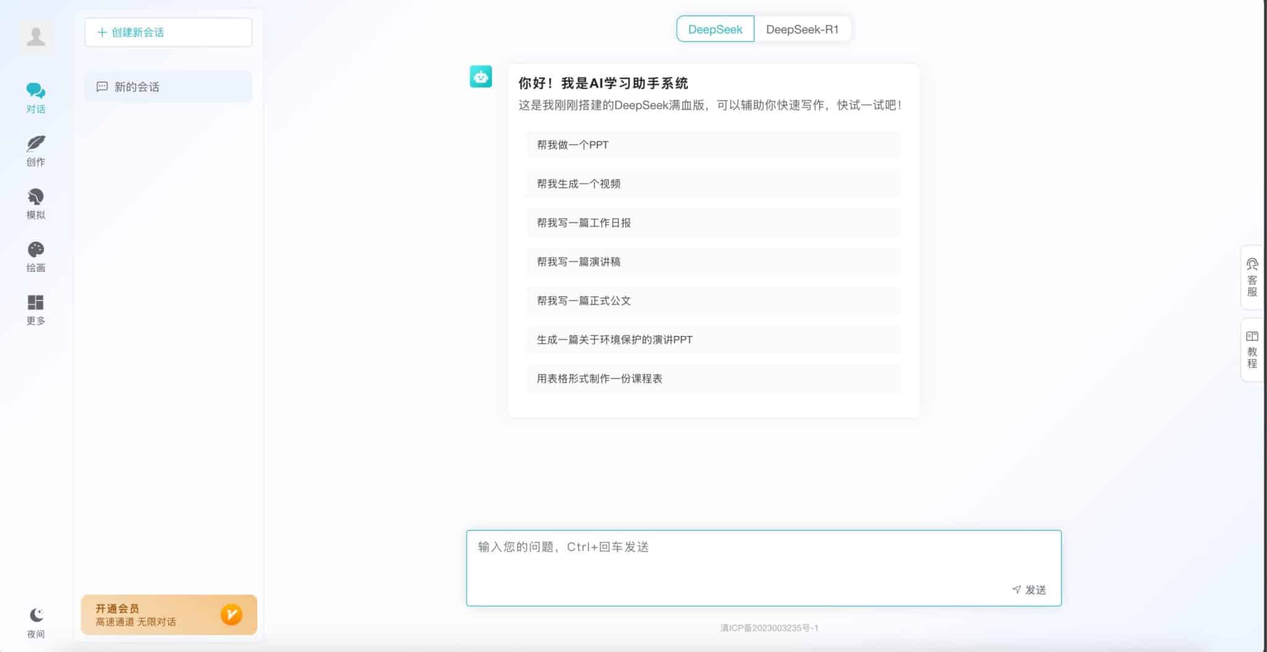
Task: Open the user avatar profile icon
Action: click(x=36, y=36)
